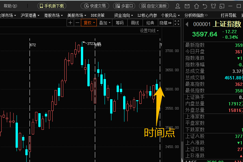Open the DDE决策 menu item

(x=98, y=15)
